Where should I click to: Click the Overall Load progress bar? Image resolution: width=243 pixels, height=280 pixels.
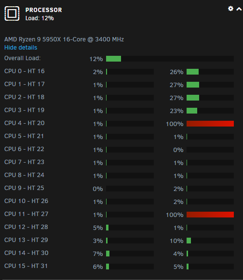[170, 59]
